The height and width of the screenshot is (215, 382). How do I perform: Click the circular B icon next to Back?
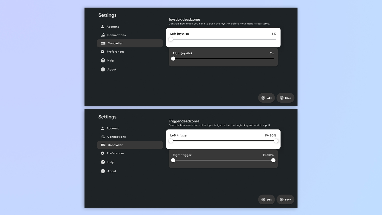click(281, 98)
